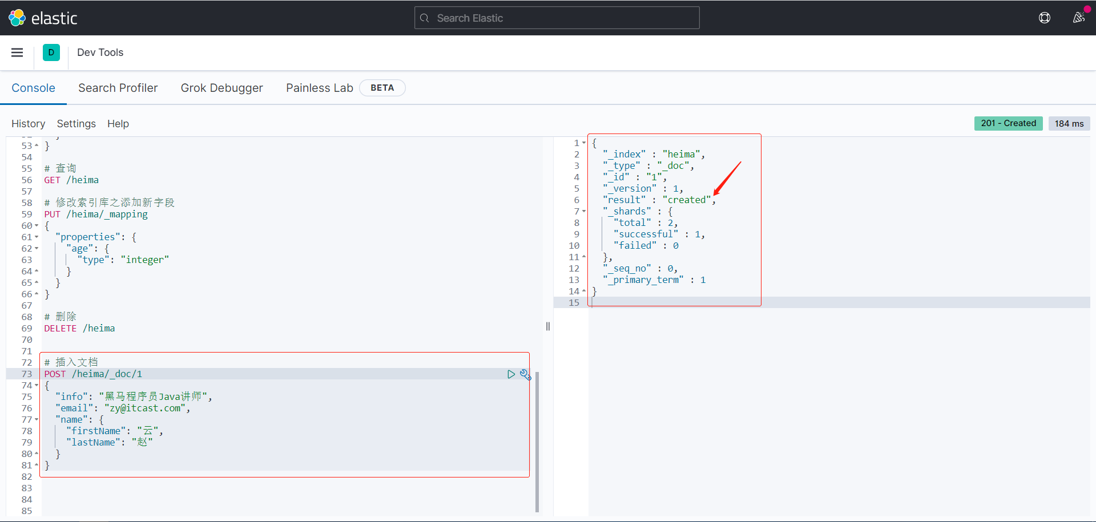Click "_version" : 1 in the response

tap(643, 189)
